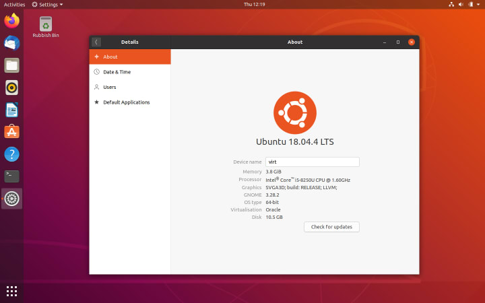
Task: Open the Files manager in the dock
Action: (11, 65)
